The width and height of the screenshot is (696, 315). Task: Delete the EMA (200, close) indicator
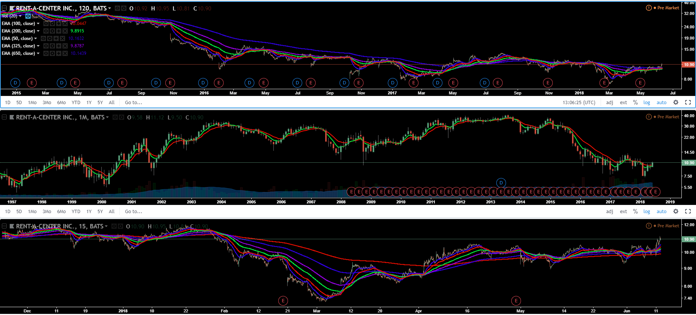pos(65,31)
